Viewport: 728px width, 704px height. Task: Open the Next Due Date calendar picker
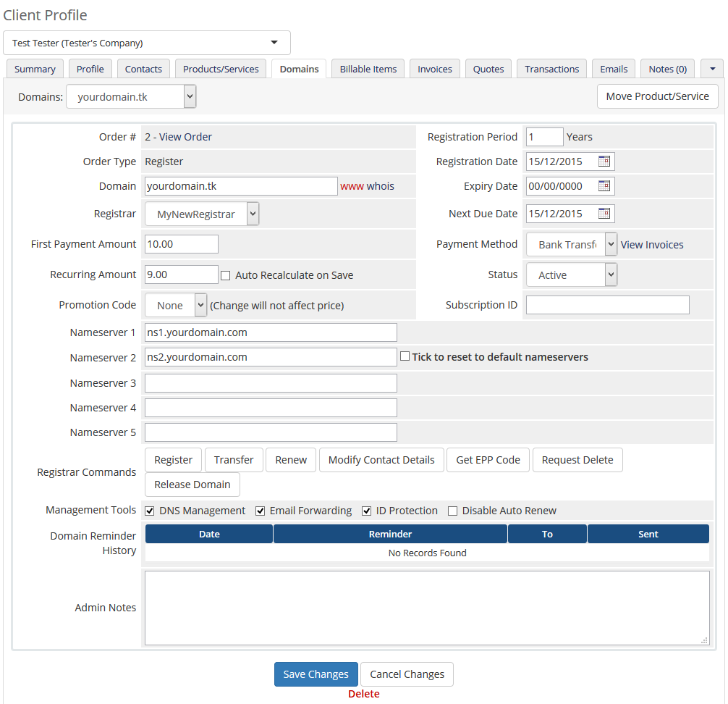[604, 213]
